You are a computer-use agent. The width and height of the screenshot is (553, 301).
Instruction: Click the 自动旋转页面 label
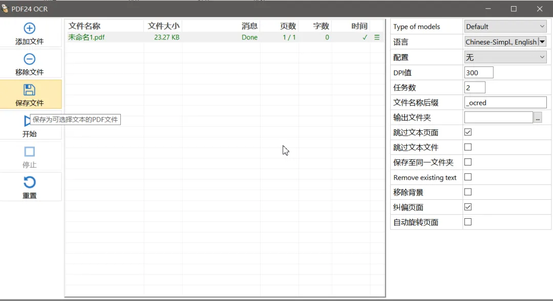[x=416, y=222]
